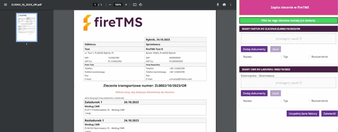Image resolution: width=338 pixels, height=132 pixels.
Task: Click the Kolonowskie - Skierniewice route text
Action: point(257,76)
